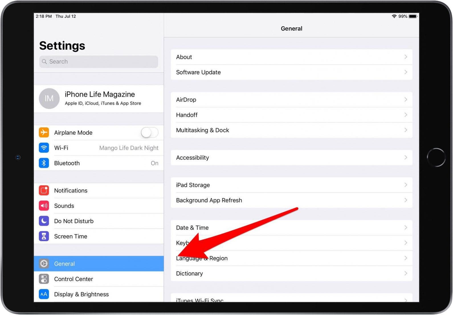The height and width of the screenshot is (315, 453).
Task: Tap the Dictionary chevron
Action: pyautogui.click(x=406, y=273)
